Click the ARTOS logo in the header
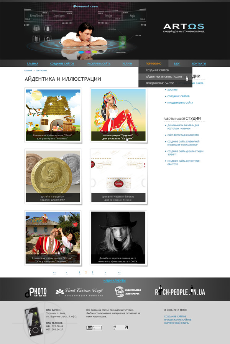 (x=184, y=26)
